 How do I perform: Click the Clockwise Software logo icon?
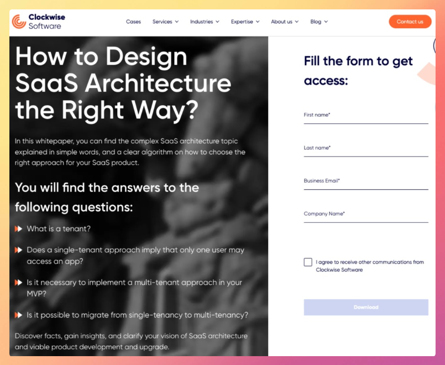[19, 22]
